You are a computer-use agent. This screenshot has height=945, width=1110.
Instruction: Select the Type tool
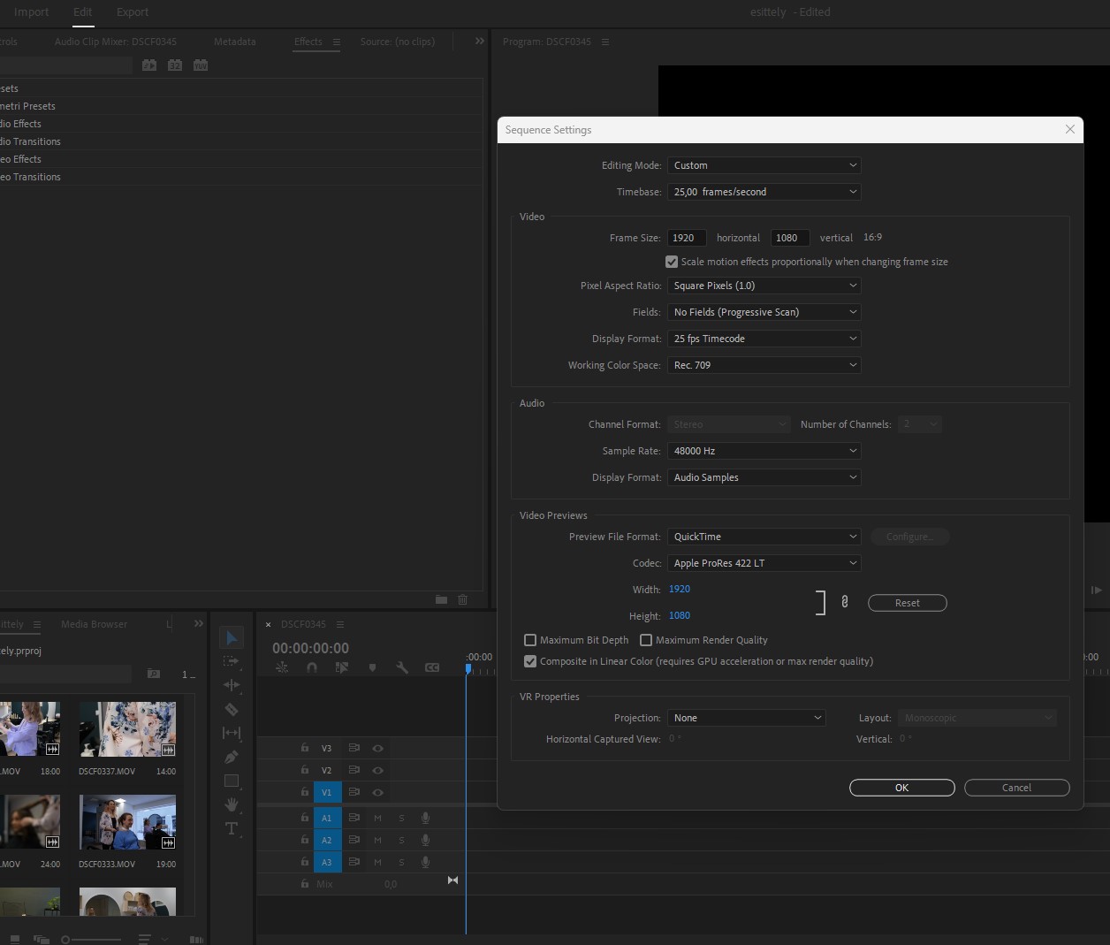(x=232, y=828)
